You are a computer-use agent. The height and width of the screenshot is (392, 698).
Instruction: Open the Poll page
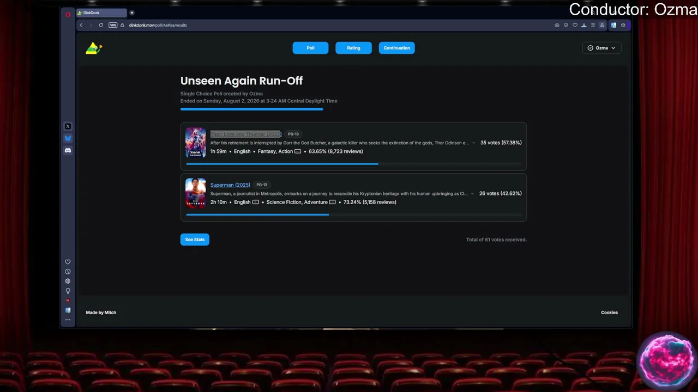coord(310,48)
